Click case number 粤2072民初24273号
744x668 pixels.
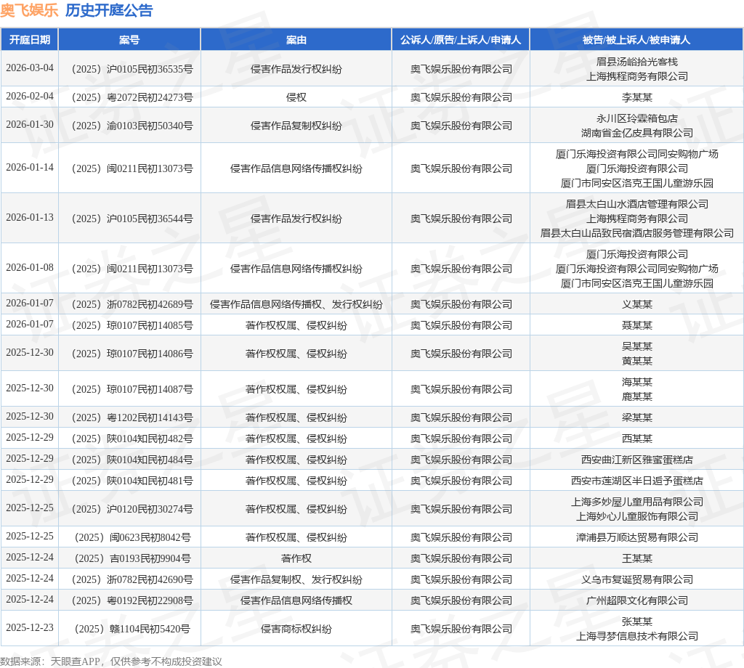(132, 98)
